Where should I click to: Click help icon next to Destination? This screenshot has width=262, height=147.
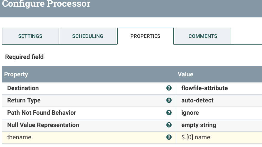(x=169, y=88)
